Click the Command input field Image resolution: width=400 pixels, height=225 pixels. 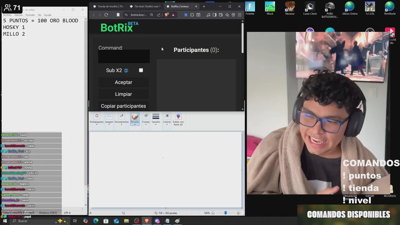(124, 56)
